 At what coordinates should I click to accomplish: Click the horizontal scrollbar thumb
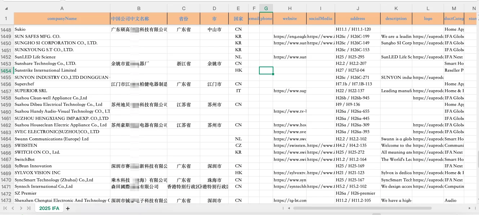pyautogui.click(x=362, y=208)
